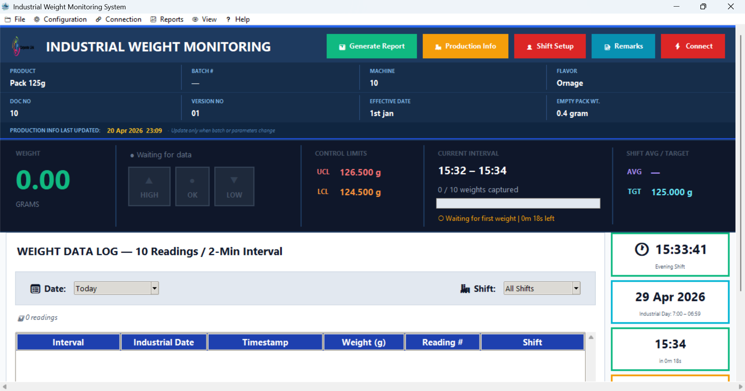Open the Configuration menu
Screen dimensions: 745x391
click(60, 19)
